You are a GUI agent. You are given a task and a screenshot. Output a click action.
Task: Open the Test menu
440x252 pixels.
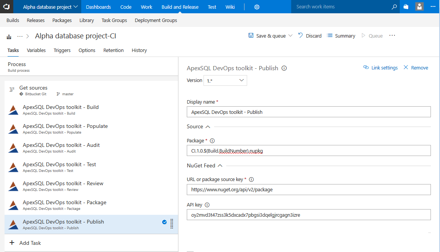click(212, 7)
